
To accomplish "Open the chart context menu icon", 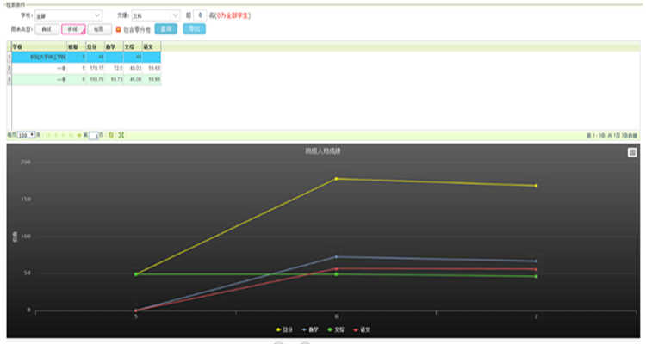I will click(632, 152).
